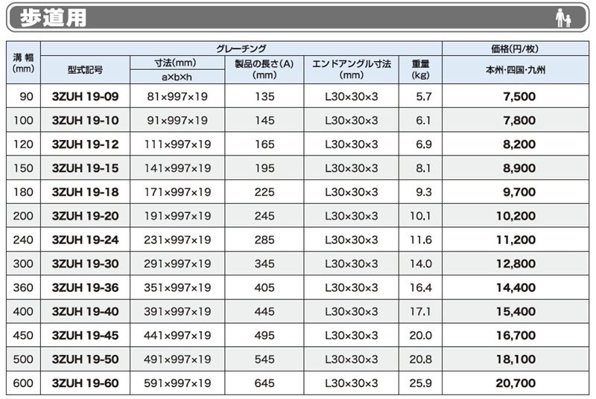Click the a×b×h subheader
This screenshot has height=399, width=596.
(177, 77)
